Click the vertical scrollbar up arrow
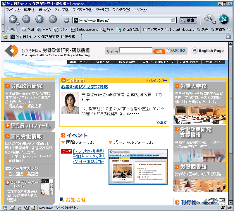This screenshot has width=234, height=211. [x=230, y=44]
